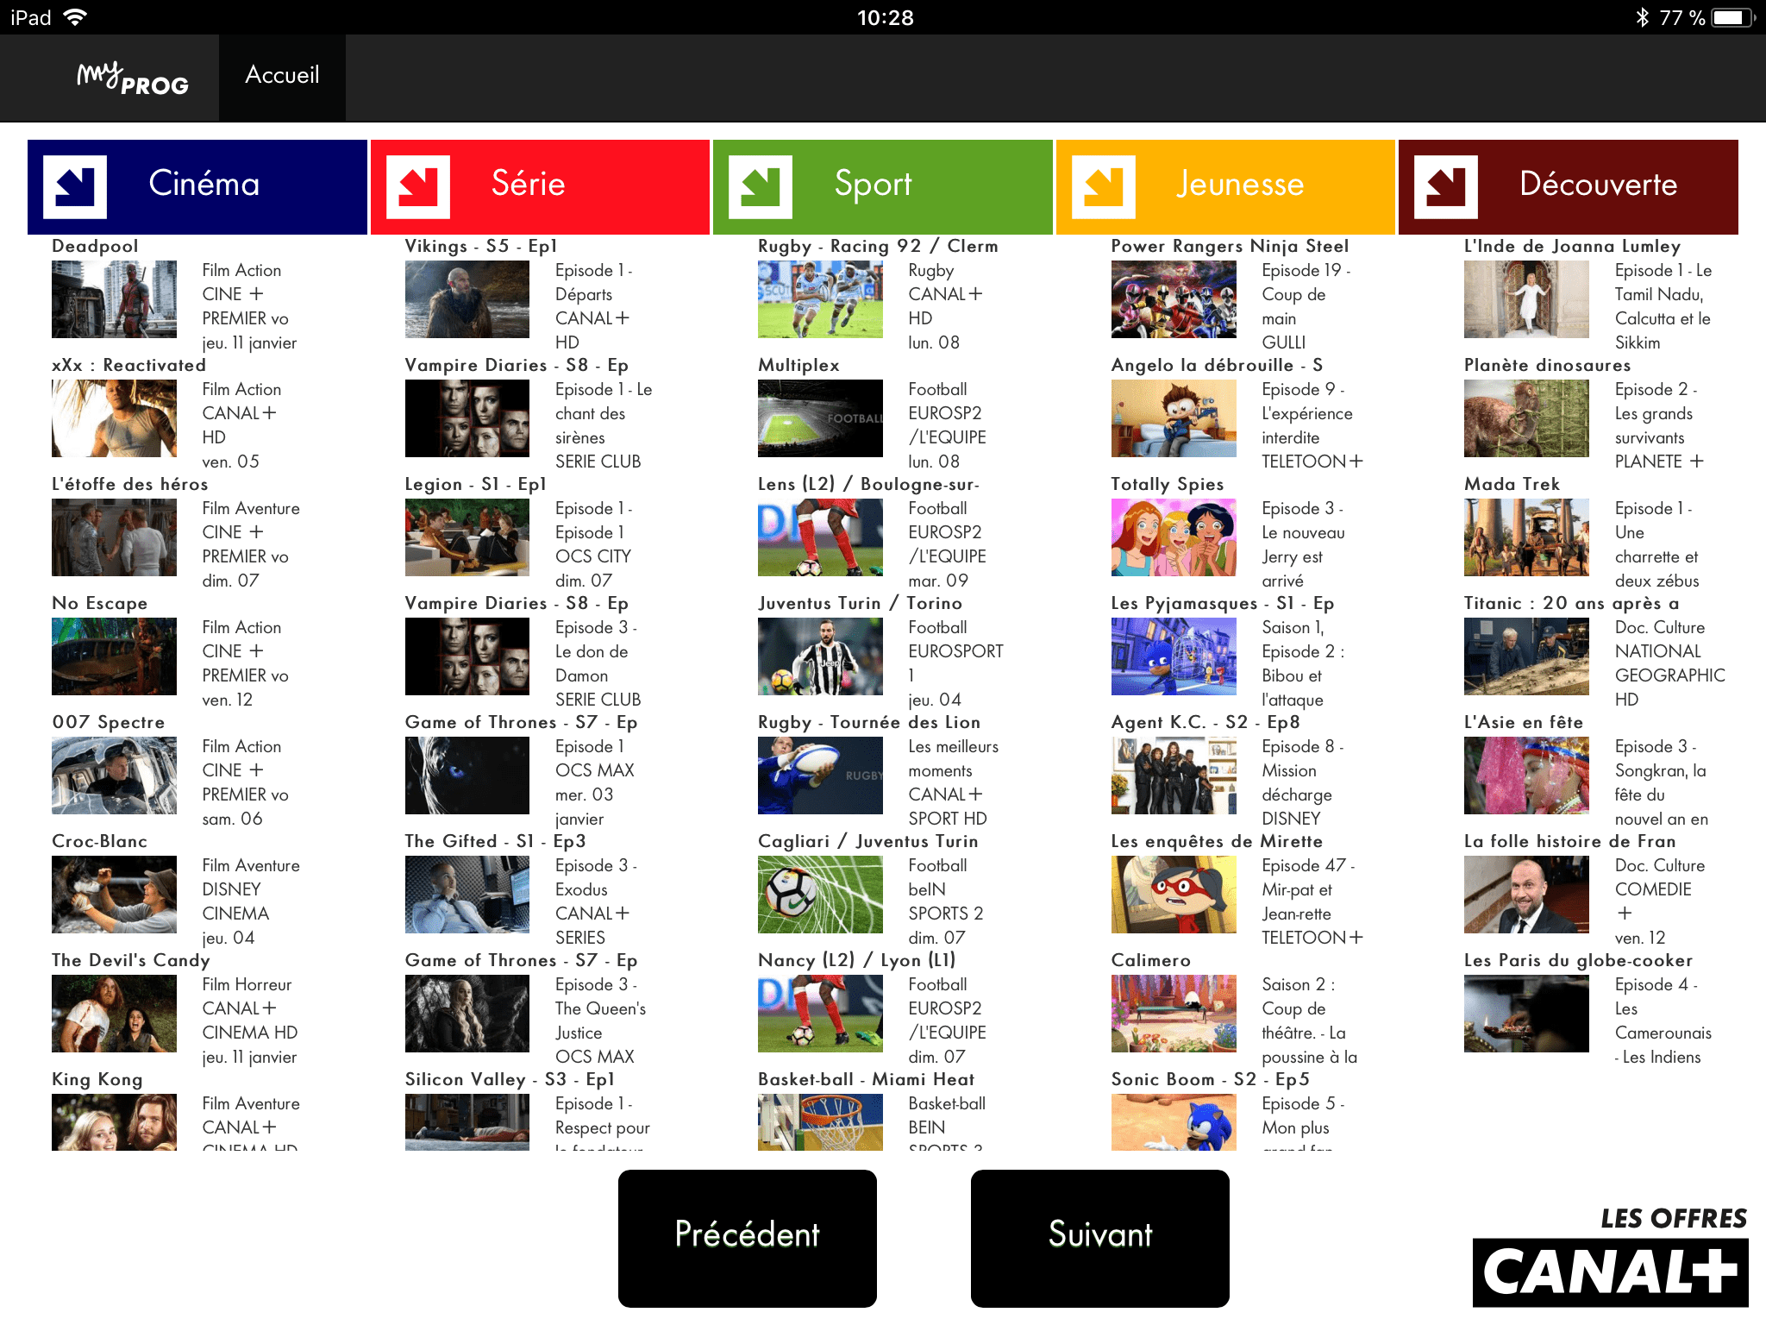Open the Calimero thumbnail
1766x1325 pixels.
[x=1174, y=1014]
